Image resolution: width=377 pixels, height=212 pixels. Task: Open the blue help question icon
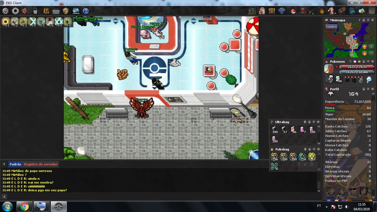click(86, 11)
